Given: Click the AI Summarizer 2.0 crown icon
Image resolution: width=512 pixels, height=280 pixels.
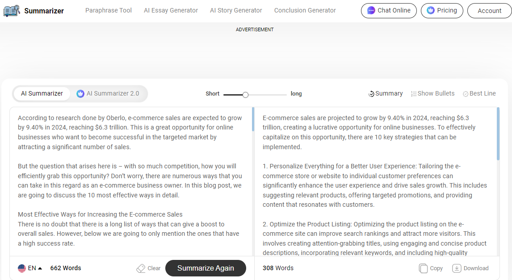Looking at the screenshot, I should click(80, 94).
